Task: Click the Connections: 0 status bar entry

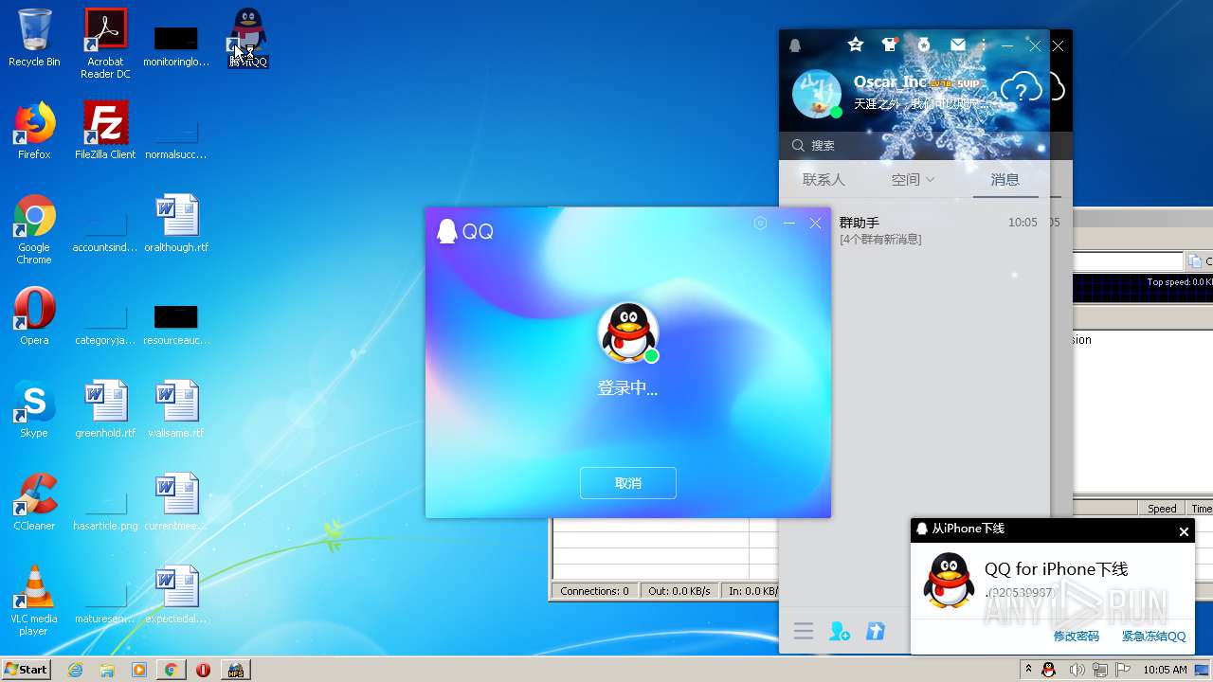Action: click(594, 591)
